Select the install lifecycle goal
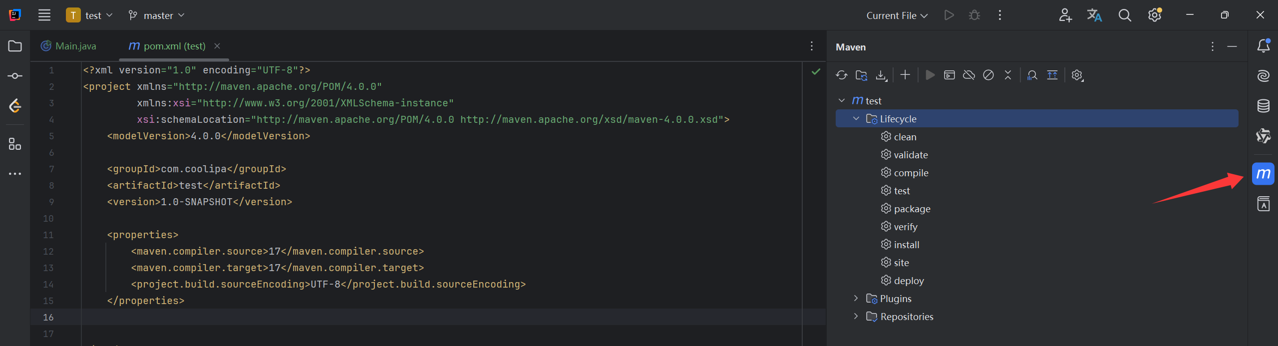 (906, 245)
